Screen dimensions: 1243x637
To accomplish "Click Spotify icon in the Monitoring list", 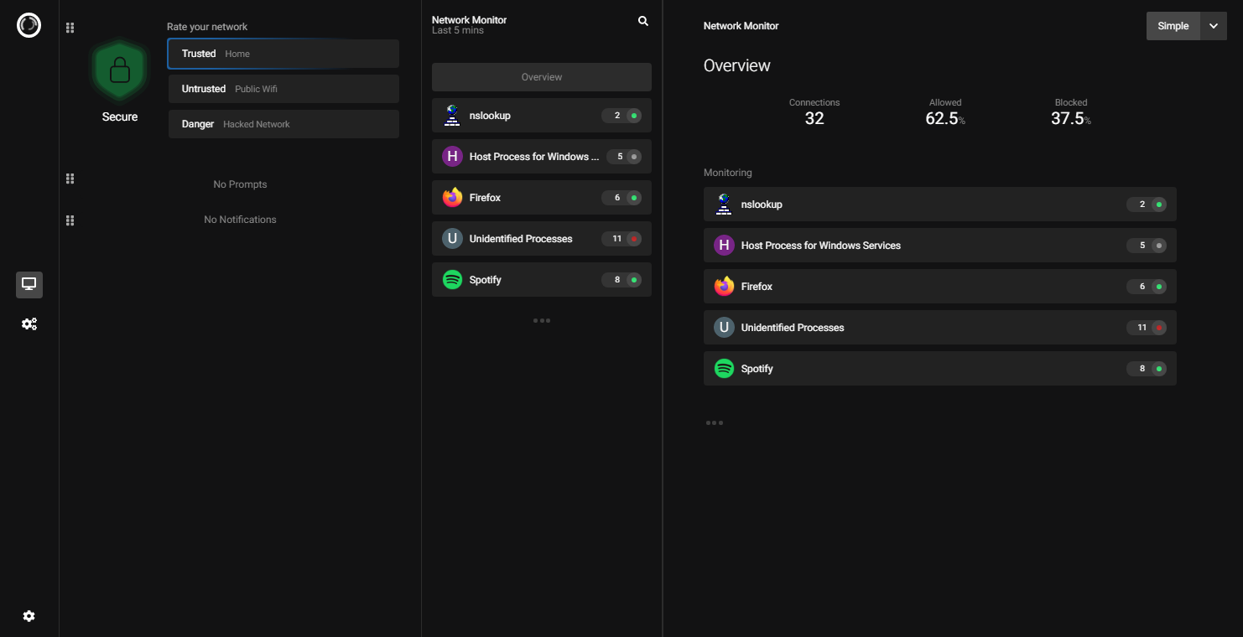I will (724, 369).
